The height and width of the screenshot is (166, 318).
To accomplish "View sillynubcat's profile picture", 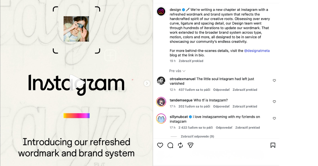I will pos(161,119).
